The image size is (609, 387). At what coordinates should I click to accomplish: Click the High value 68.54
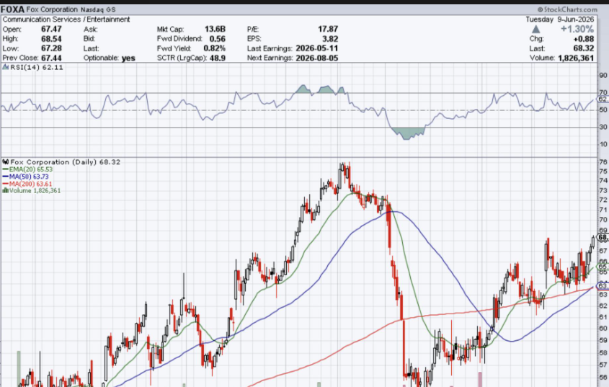pos(51,39)
